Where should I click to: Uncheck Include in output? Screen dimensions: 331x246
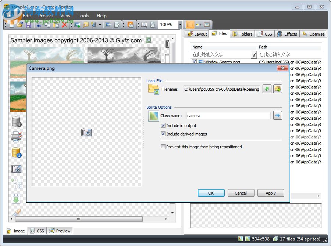click(163, 126)
